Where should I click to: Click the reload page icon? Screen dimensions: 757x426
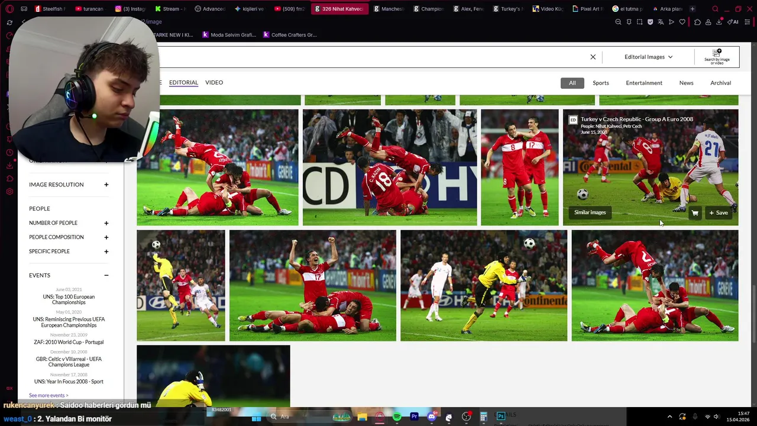point(9,22)
